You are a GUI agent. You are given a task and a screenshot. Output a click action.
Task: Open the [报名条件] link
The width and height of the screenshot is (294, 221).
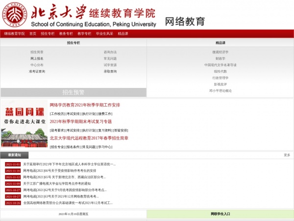pyautogui.click(x=73, y=147)
